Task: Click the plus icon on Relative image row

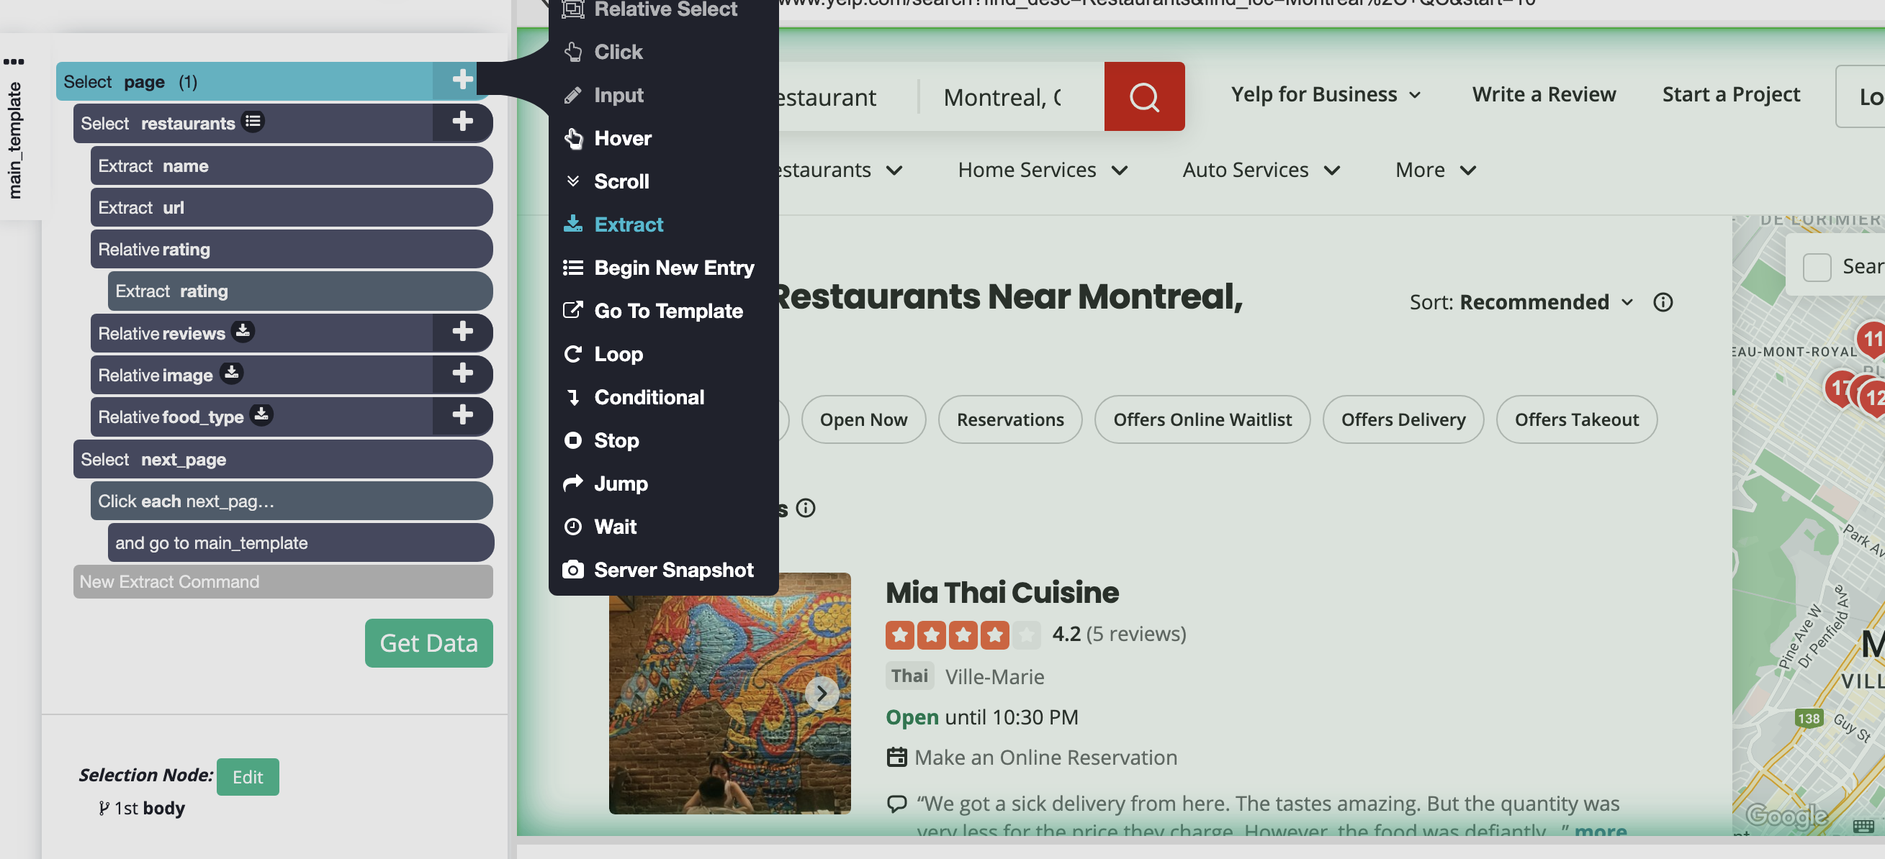Action: pos(462,373)
